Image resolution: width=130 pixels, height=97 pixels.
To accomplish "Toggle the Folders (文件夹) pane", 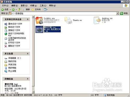I will (x=36, y=9).
